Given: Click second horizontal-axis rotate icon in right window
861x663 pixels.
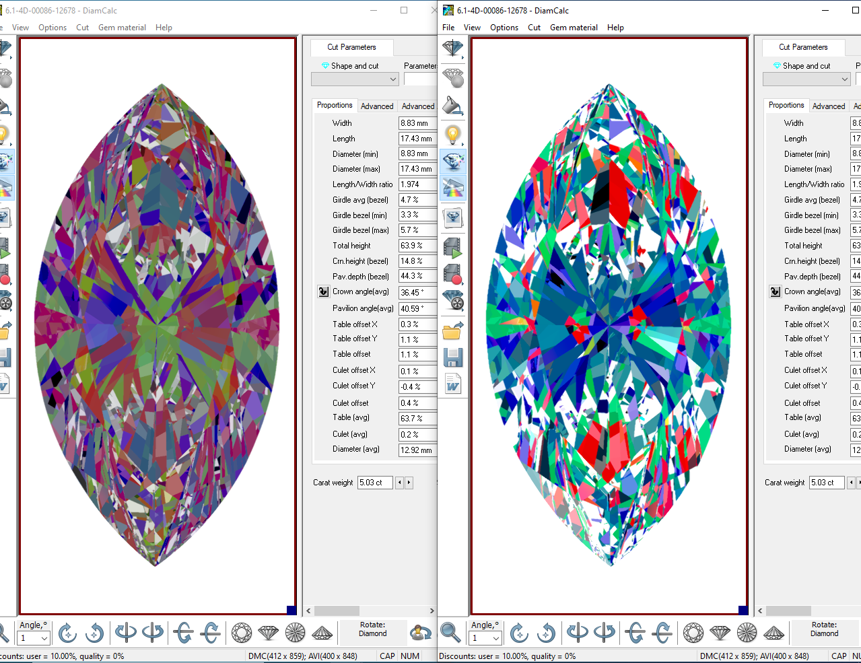Looking at the screenshot, I should 662,633.
